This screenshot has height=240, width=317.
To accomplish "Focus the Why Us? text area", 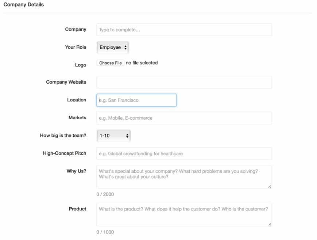I will [x=184, y=177].
